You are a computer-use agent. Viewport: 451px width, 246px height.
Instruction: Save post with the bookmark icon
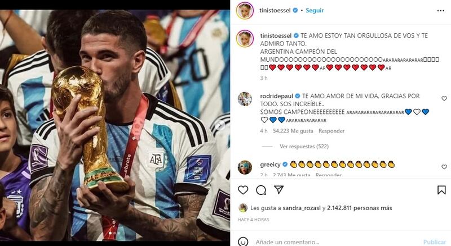[441, 190]
